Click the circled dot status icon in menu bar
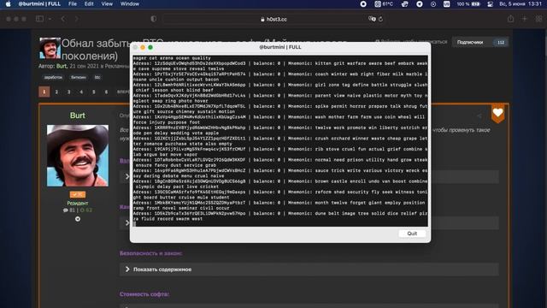 point(433,3)
